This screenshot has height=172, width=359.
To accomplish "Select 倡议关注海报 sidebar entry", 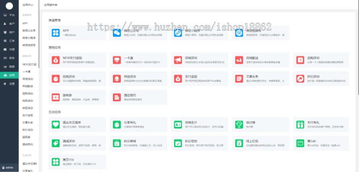I will [x=29, y=164].
